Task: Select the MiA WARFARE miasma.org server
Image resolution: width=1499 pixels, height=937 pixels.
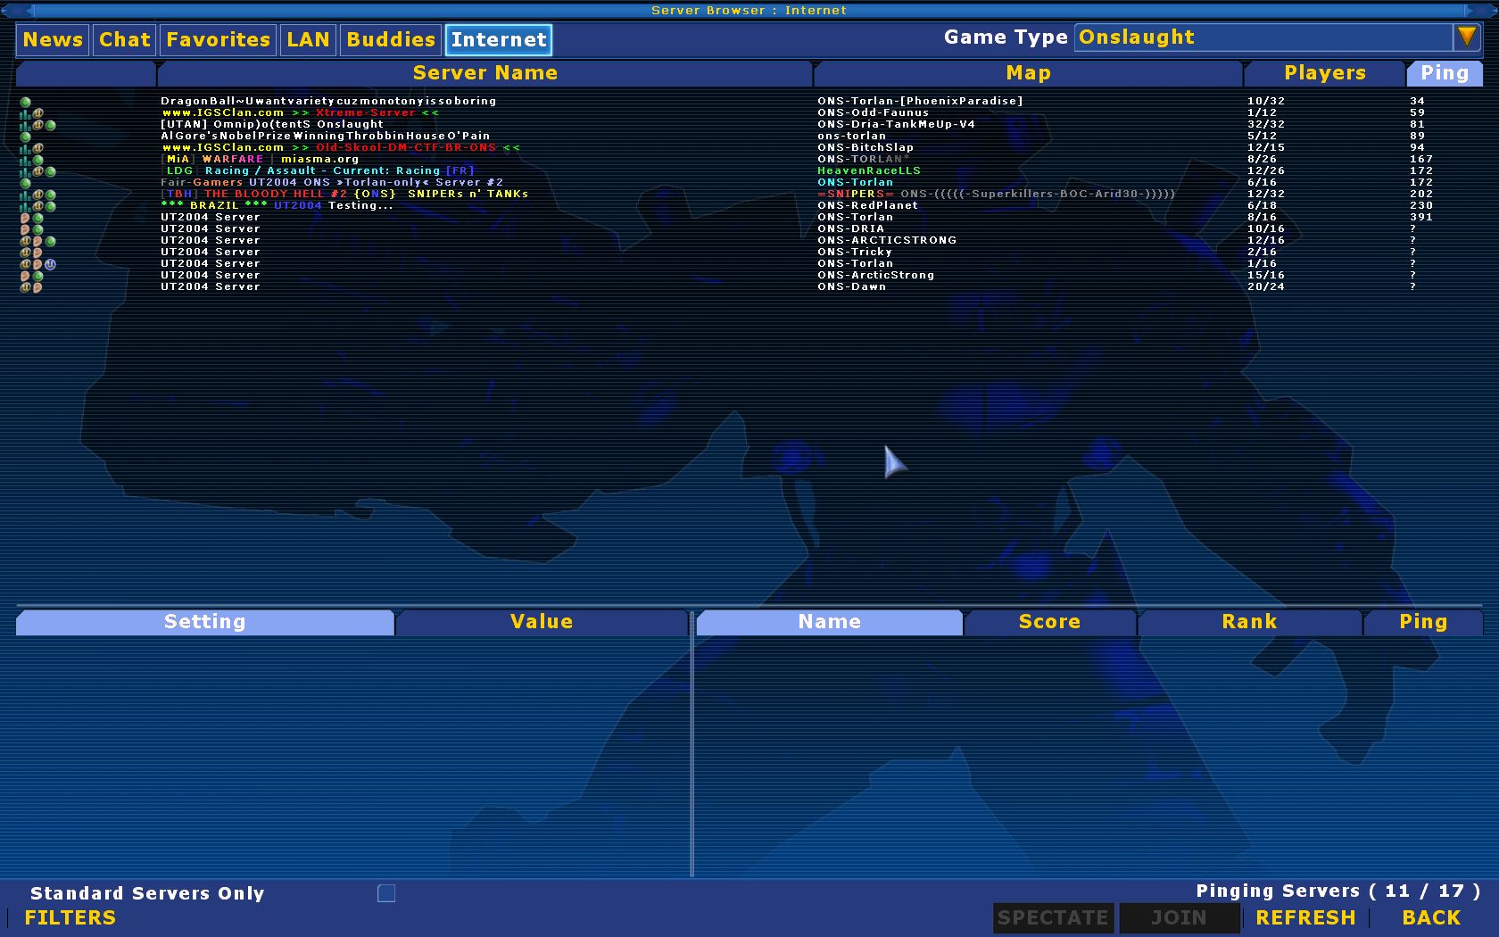Action: coord(749,159)
